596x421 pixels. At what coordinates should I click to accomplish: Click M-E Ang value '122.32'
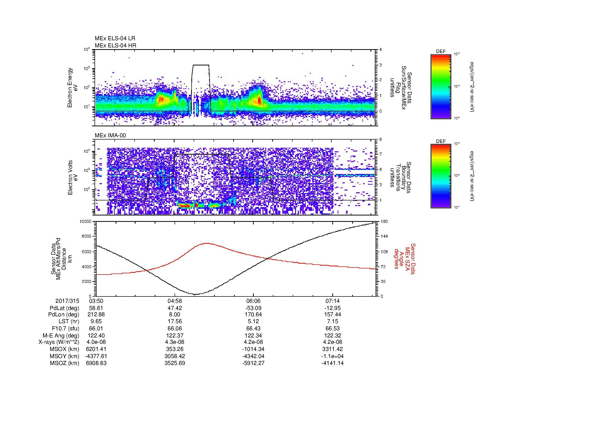pyautogui.click(x=333, y=336)
